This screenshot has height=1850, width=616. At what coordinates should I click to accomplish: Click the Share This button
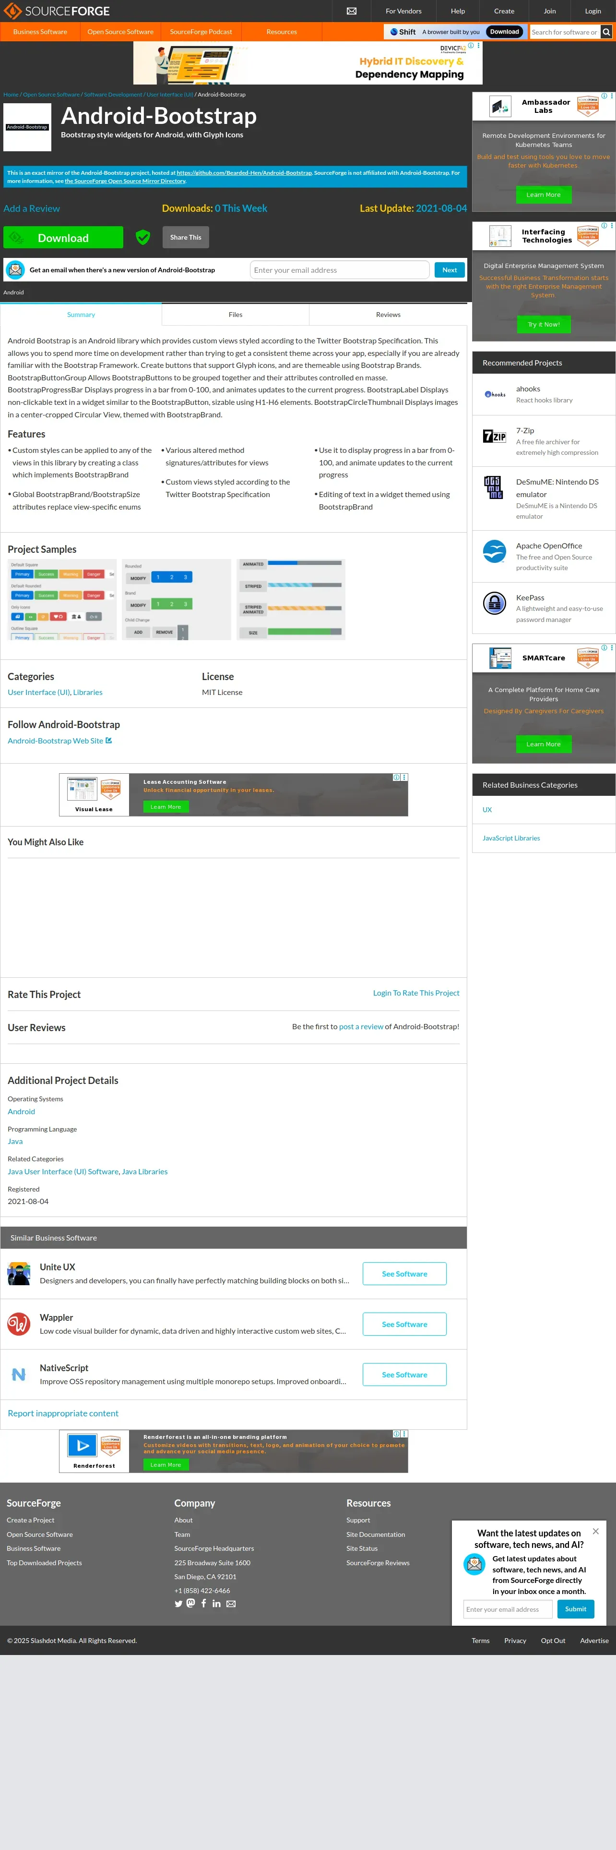[186, 237]
